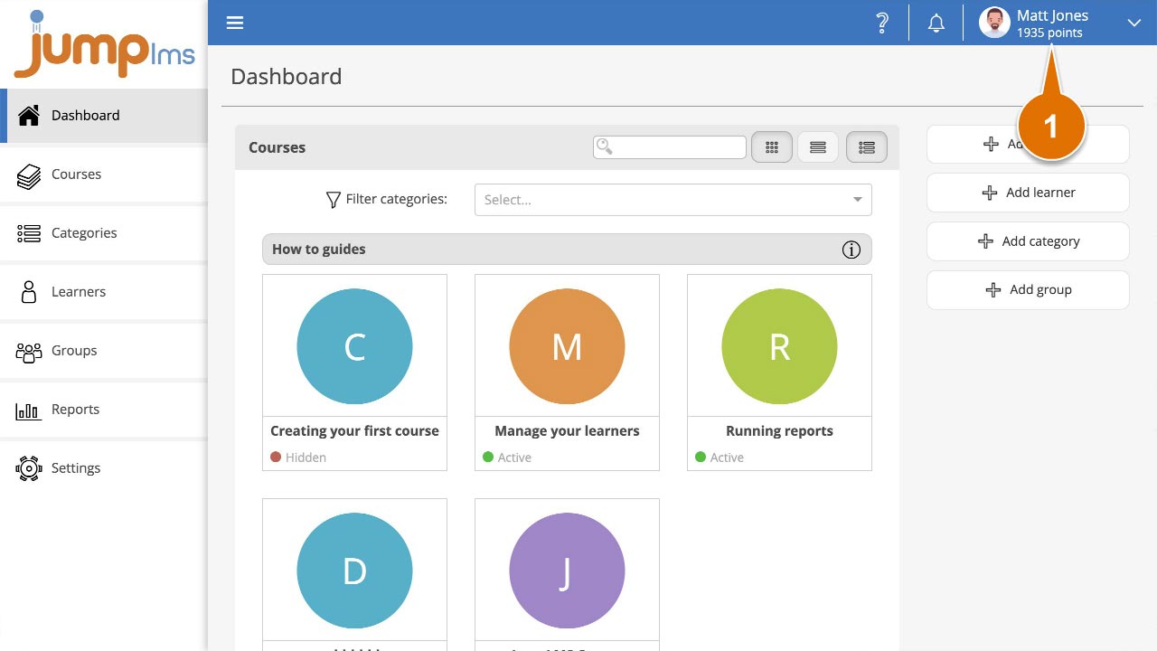Viewport: 1157px width, 651px height.
Task: Open Groups in the sidebar
Action: [104, 351]
